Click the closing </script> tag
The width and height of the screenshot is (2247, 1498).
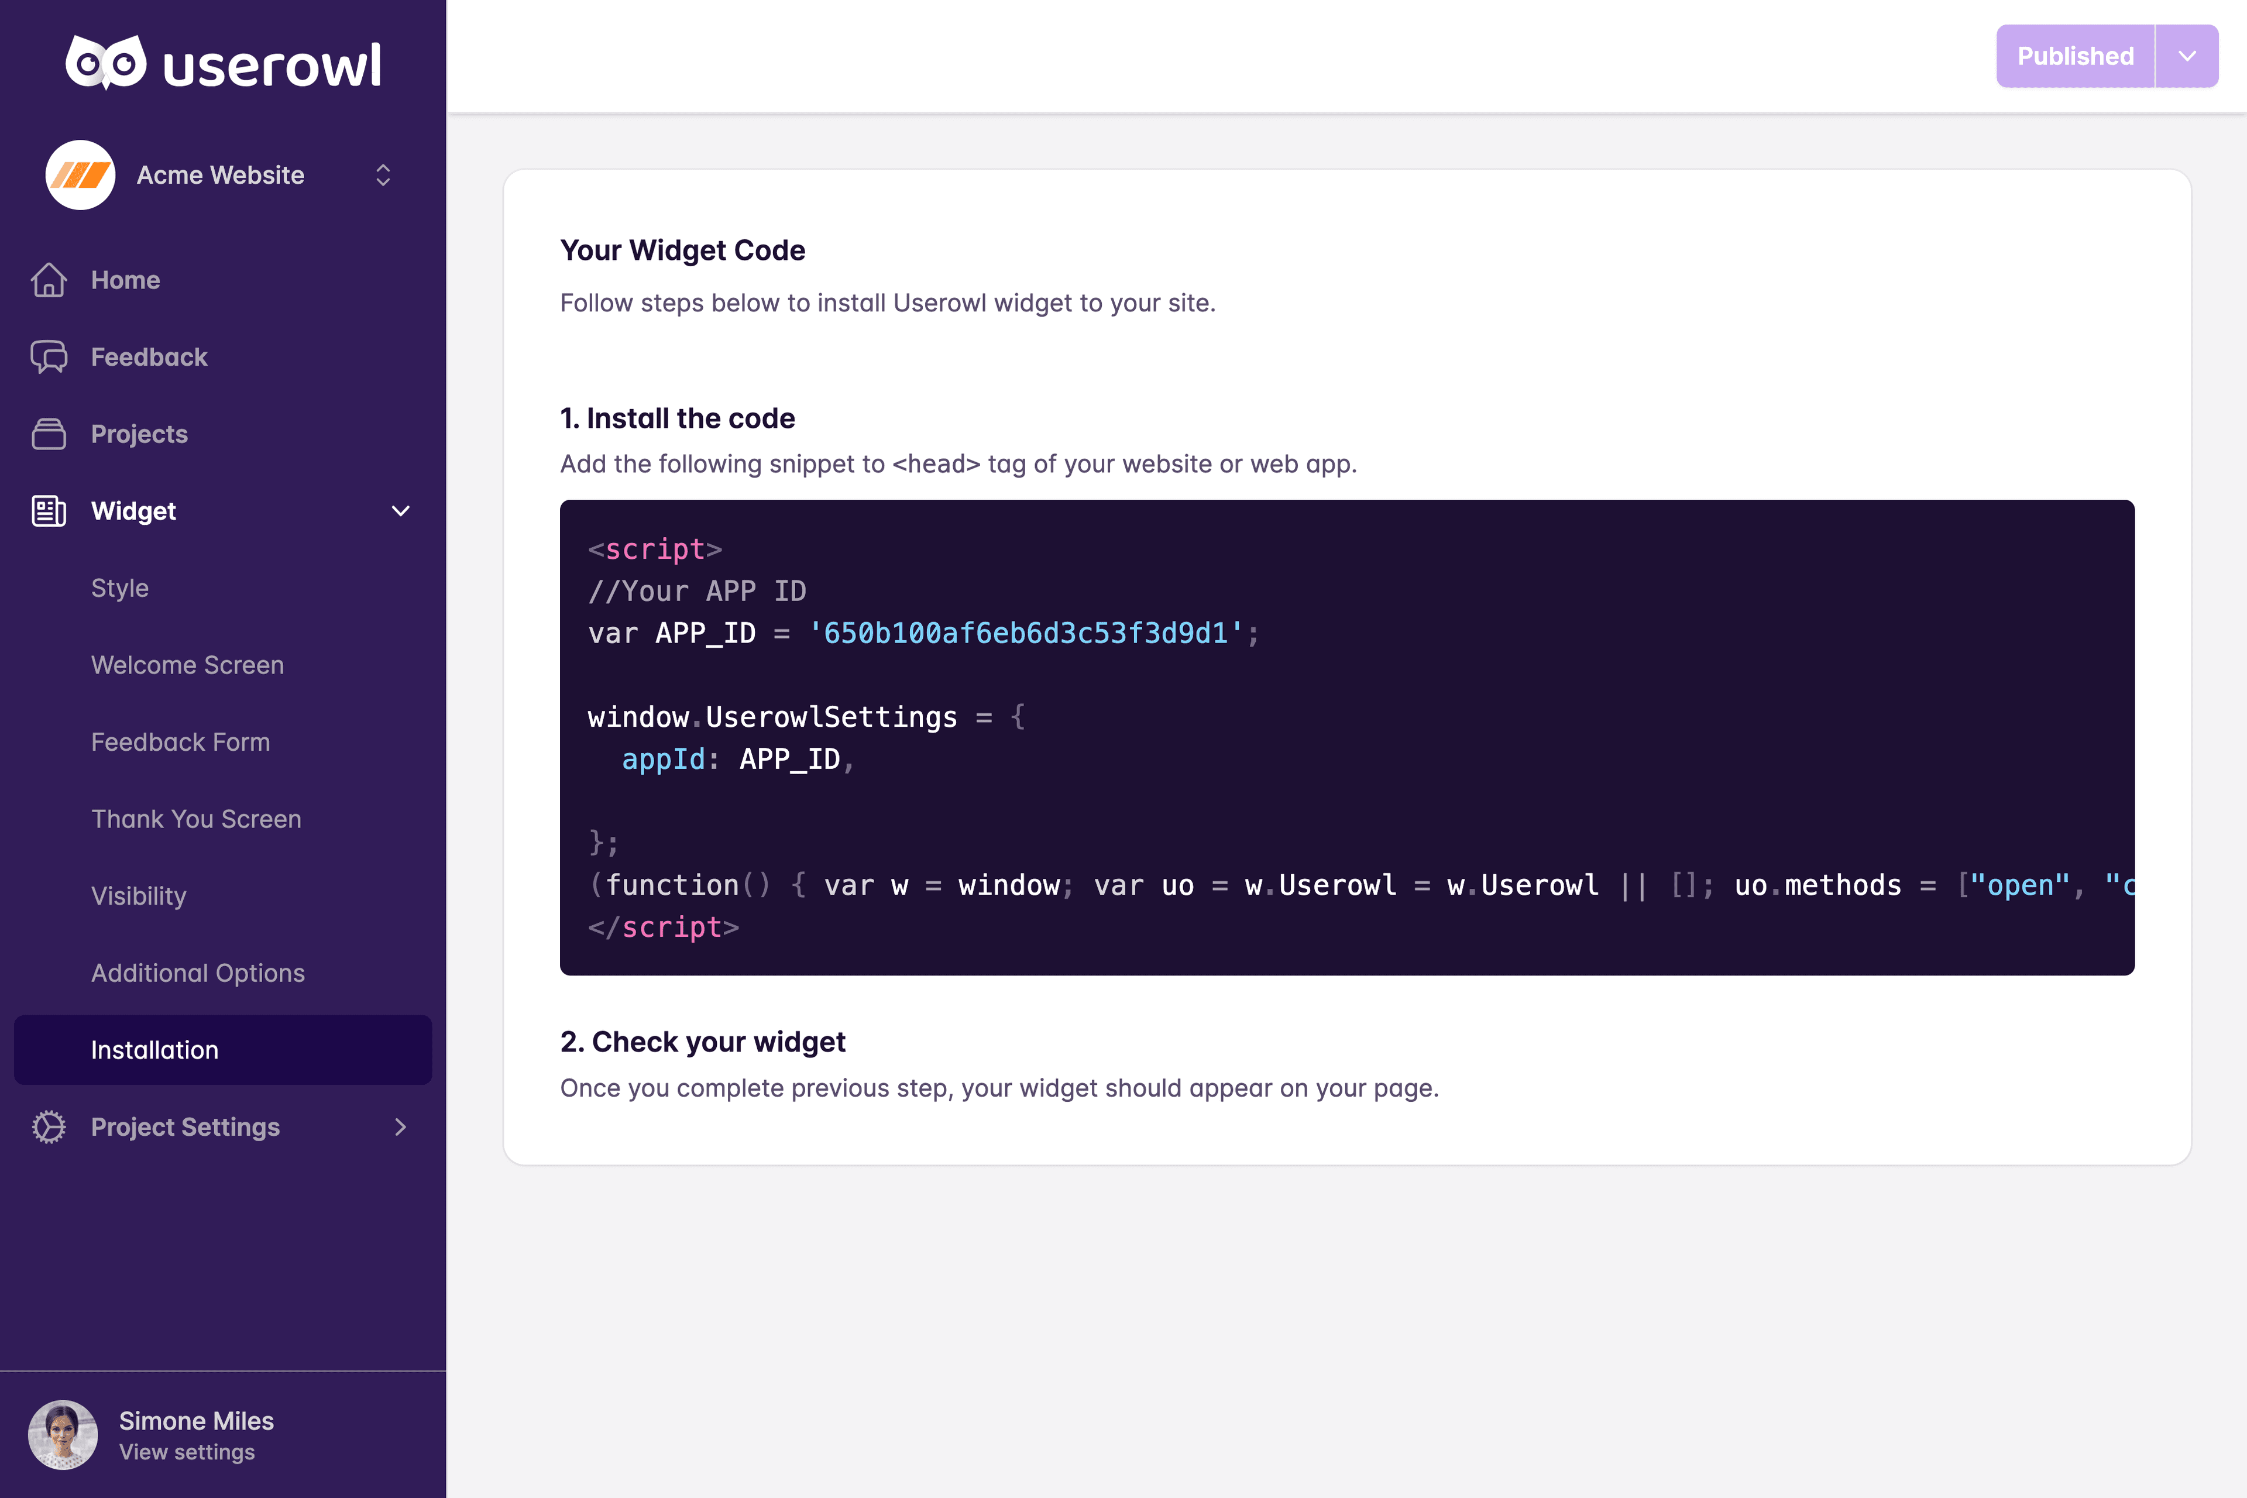point(664,927)
